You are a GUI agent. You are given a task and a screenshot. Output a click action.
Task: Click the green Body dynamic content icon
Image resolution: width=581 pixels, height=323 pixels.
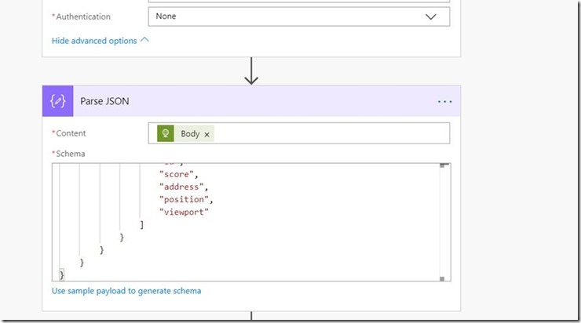click(166, 133)
